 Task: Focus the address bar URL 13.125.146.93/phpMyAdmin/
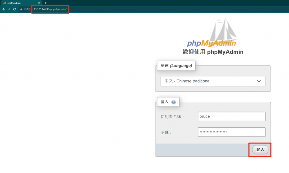50,9
